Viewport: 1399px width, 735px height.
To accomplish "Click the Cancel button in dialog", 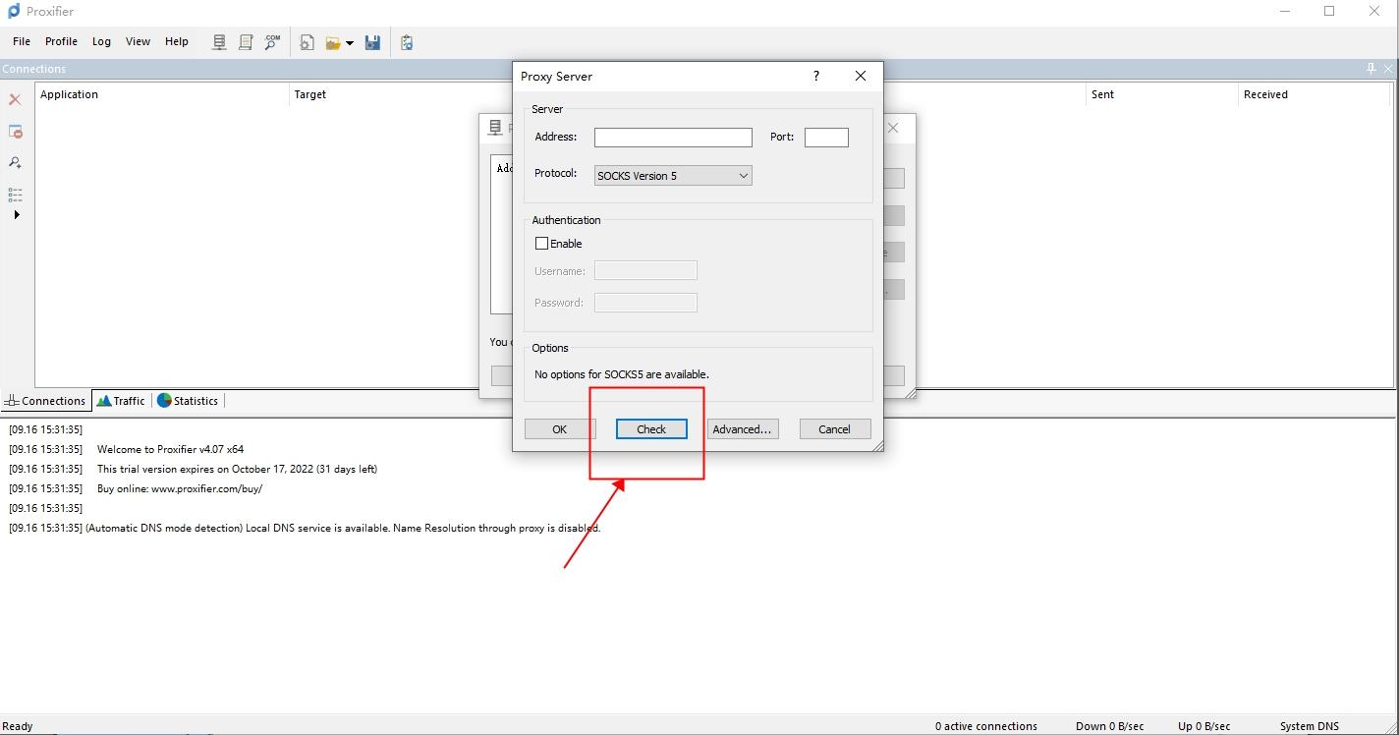I will pos(834,429).
